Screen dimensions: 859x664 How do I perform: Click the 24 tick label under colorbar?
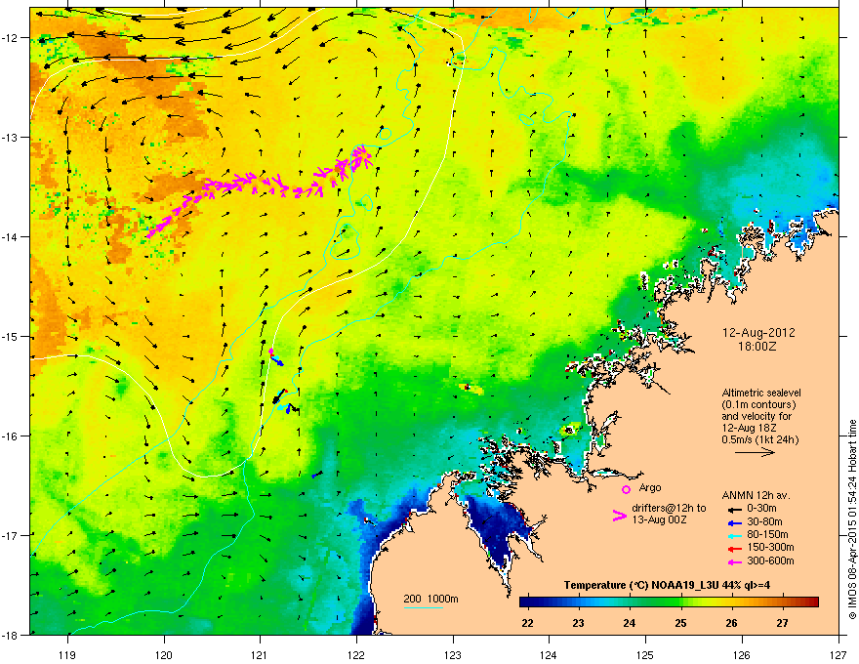pos(630,623)
